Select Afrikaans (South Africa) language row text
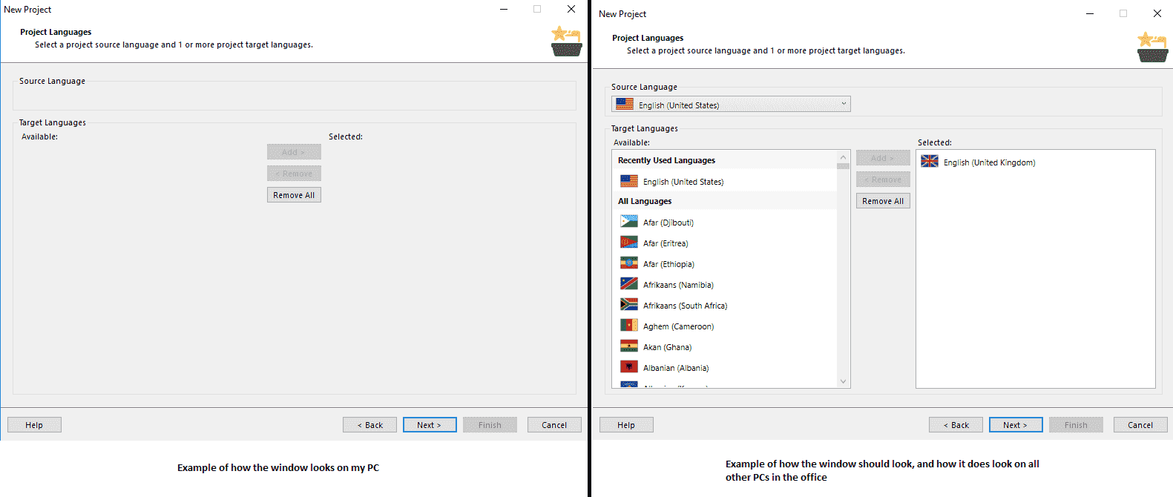 [x=685, y=306]
